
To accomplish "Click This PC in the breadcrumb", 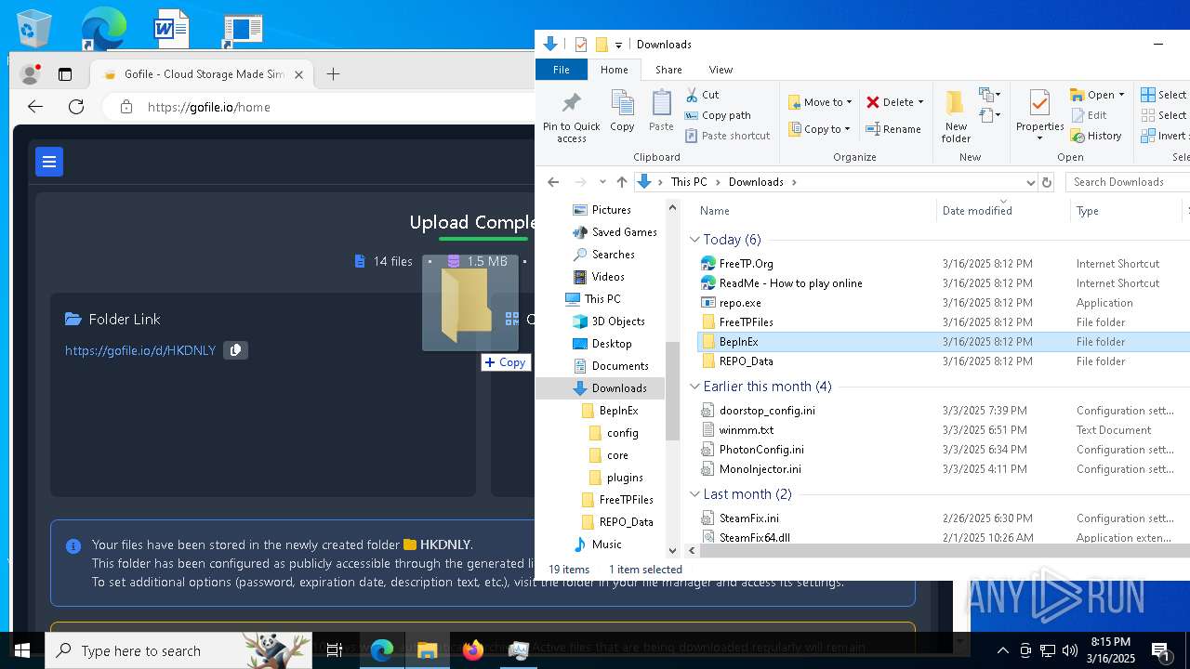I will [689, 182].
